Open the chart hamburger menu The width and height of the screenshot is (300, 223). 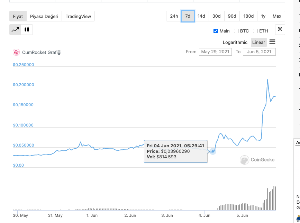coord(272,42)
